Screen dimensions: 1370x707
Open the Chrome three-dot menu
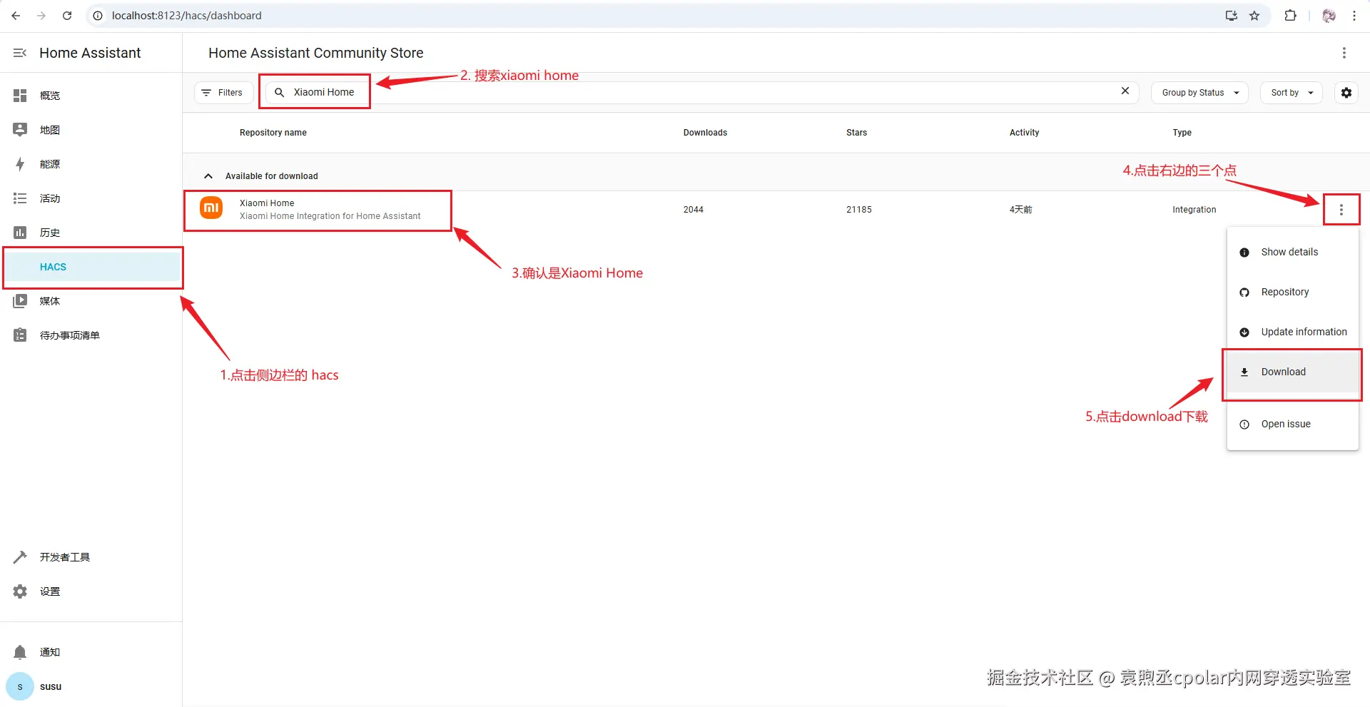[1354, 16]
